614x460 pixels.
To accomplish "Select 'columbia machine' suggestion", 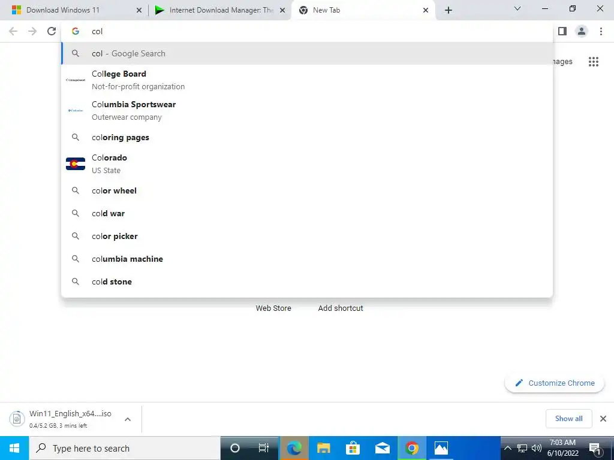I will (307, 259).
